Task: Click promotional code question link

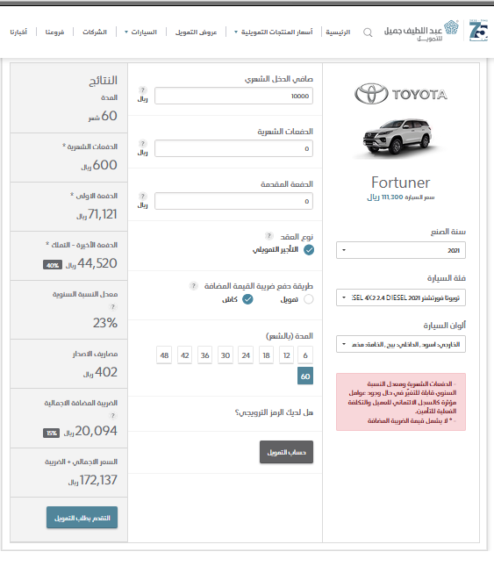Action: pos(274,412)
